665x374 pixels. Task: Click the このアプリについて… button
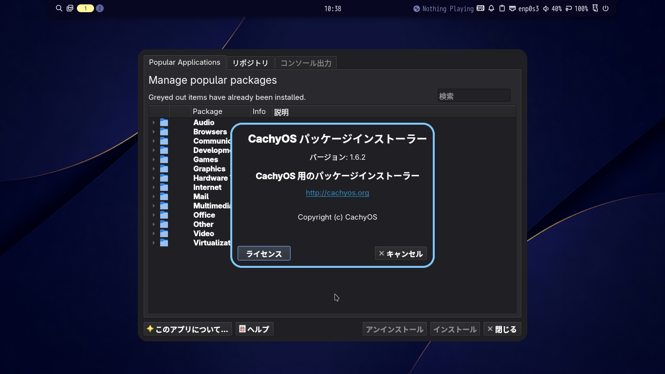click(x=188, y=329)
